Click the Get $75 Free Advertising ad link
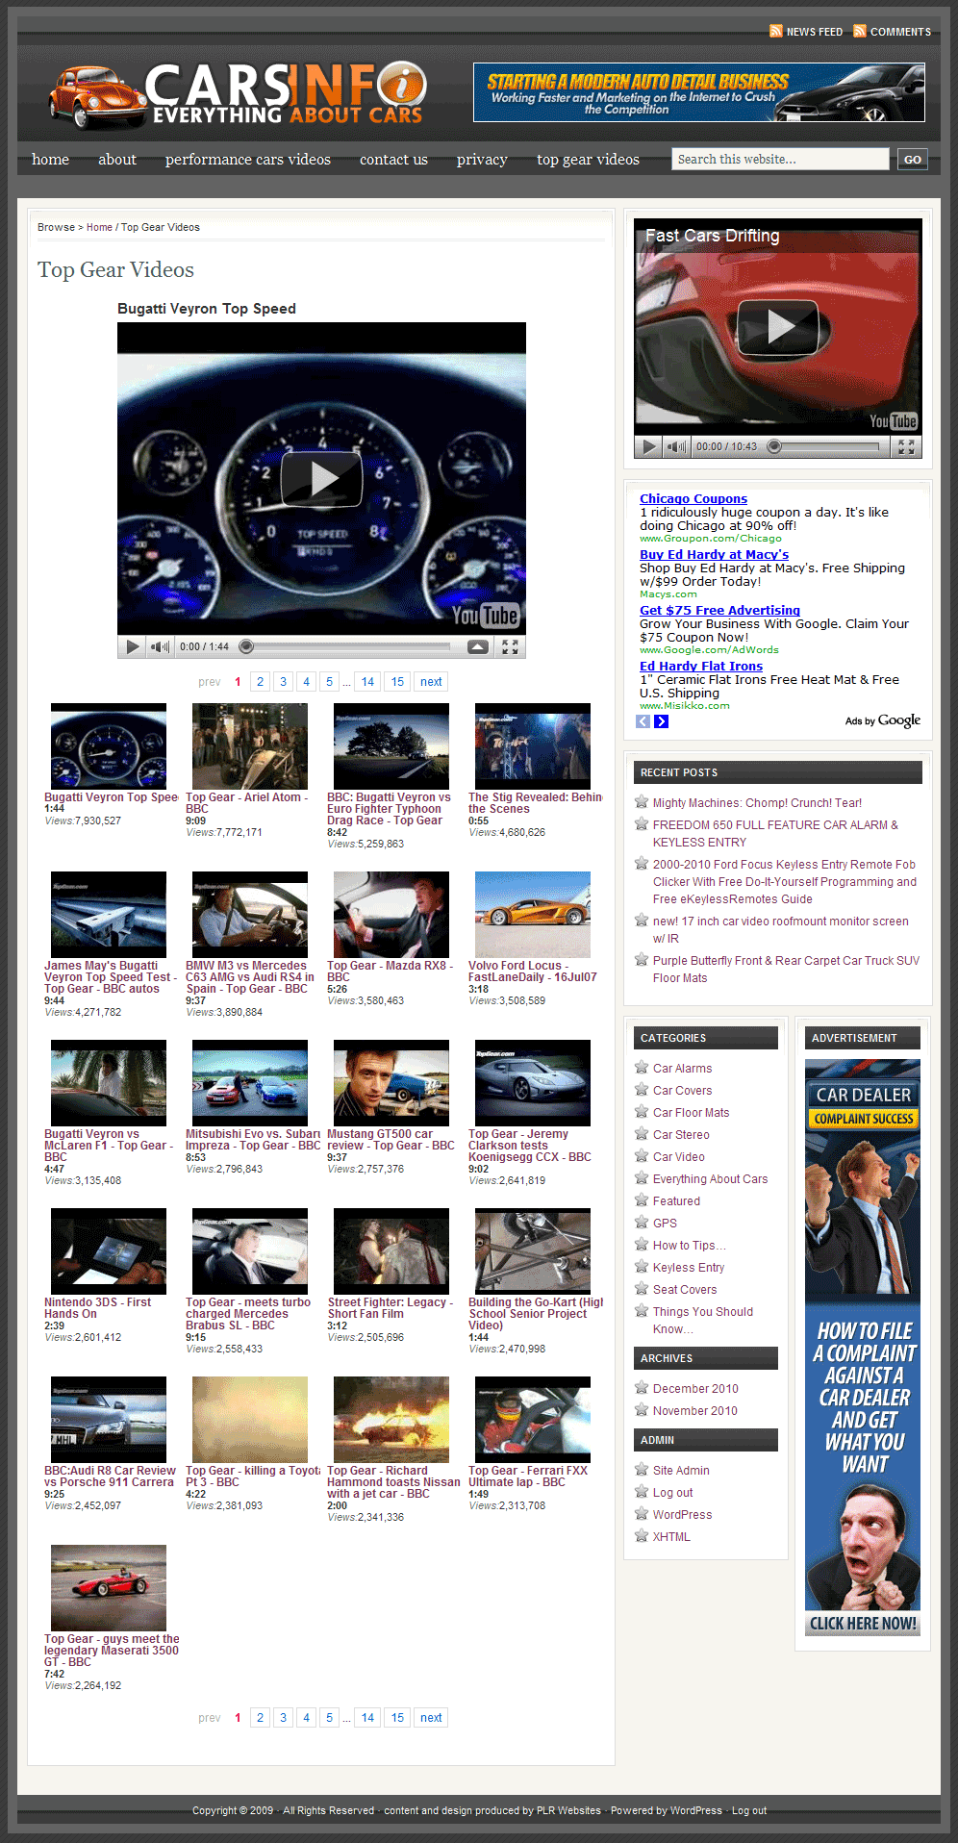Viewport: 958px width, 1843px height. point(719,610)
